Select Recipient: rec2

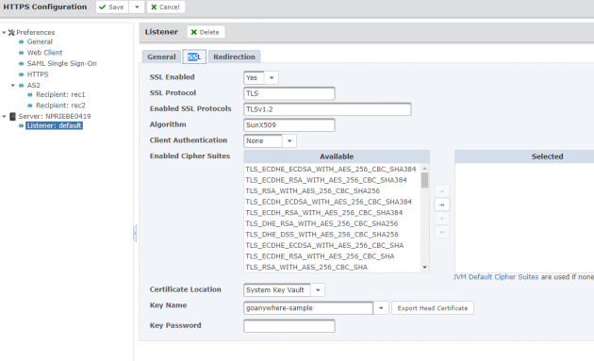coord(60,106)
